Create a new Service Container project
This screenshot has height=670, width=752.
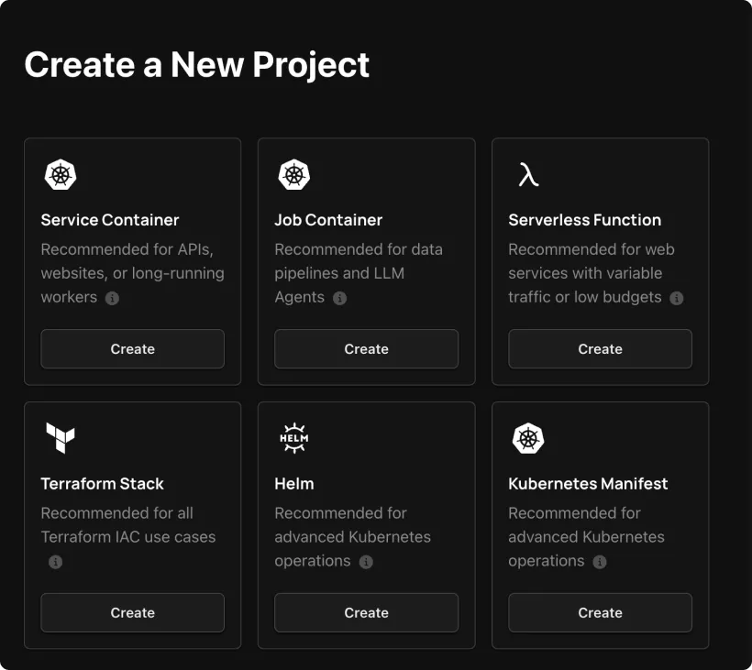pos(132,349)
